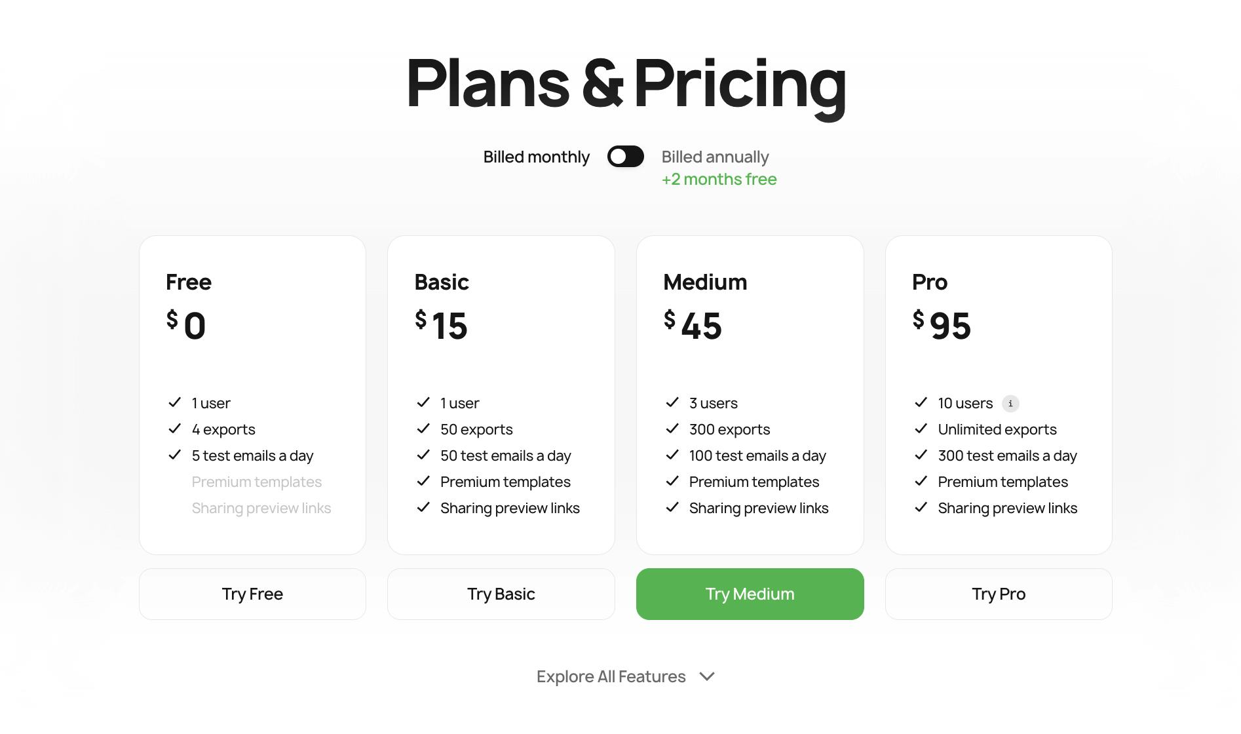Click the Try Free button
The image size is (1241, 734).
point(252,594)
